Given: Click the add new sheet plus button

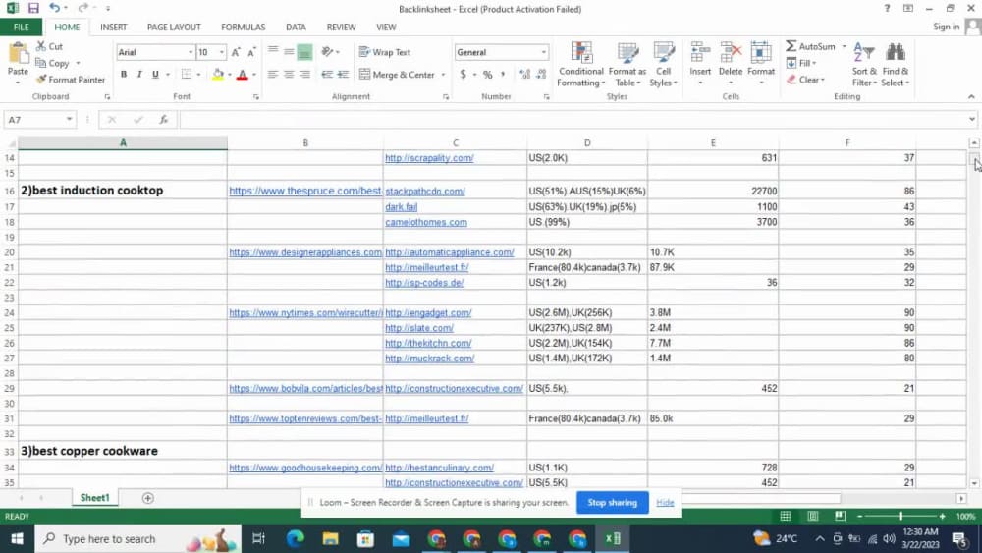Looking at the screenshot, I should tap(148, 498).
